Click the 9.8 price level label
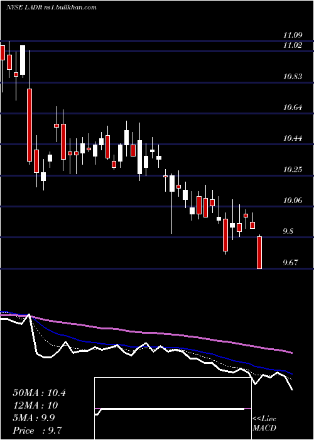This screenshot has width=314, height=440. (288, 231)
